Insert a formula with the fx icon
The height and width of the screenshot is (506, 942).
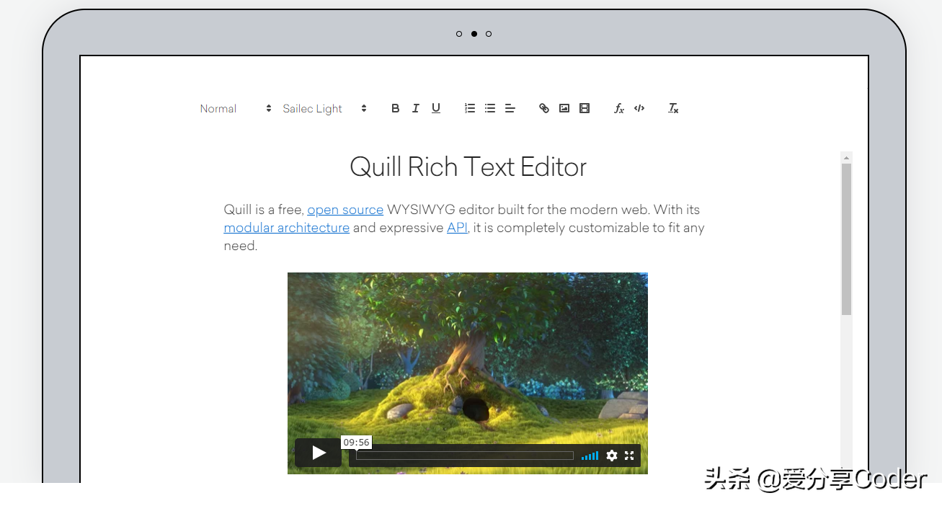618,108
